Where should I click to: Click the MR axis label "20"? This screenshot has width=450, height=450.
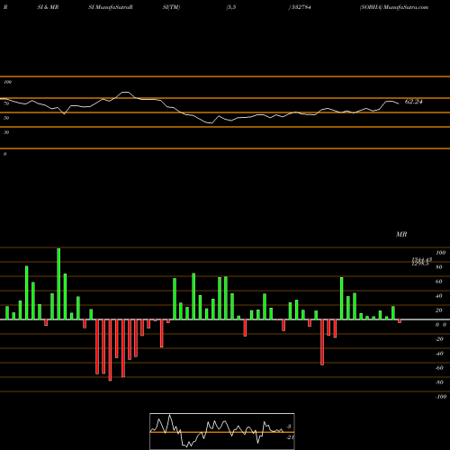tap(439, 310)
